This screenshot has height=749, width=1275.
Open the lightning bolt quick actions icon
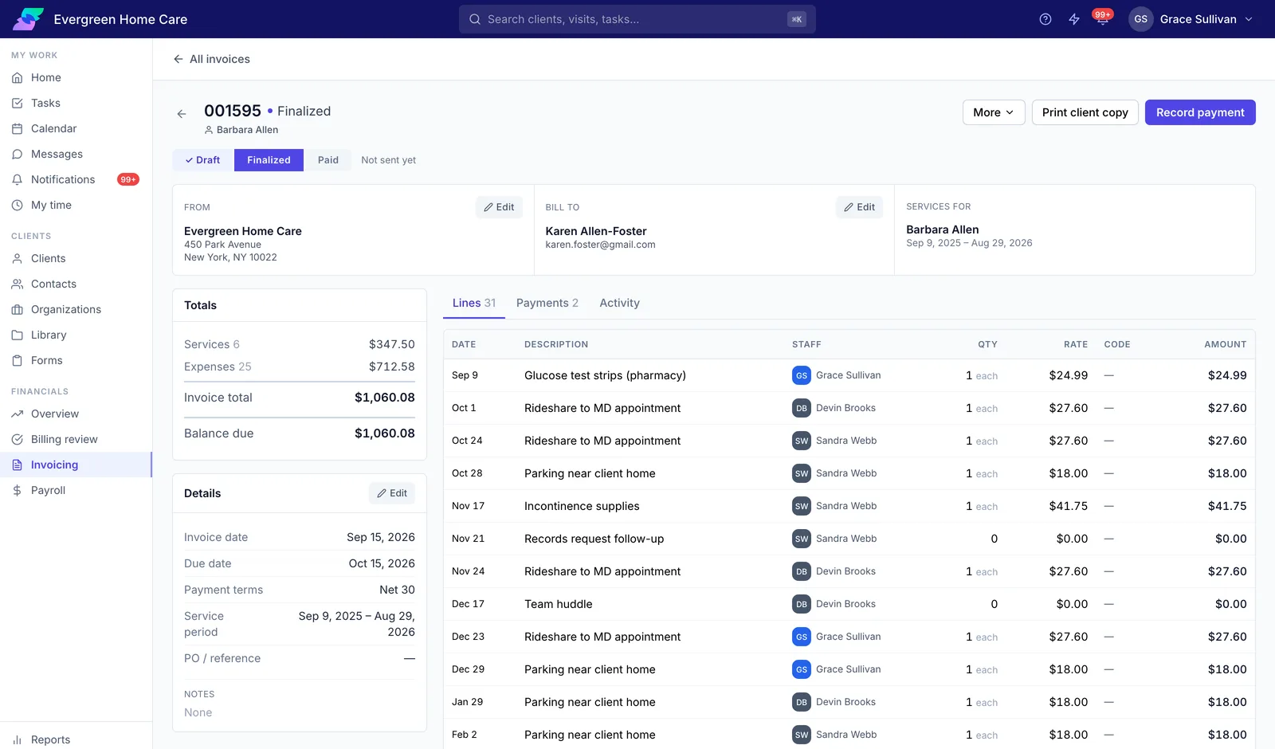point(1074,19)
